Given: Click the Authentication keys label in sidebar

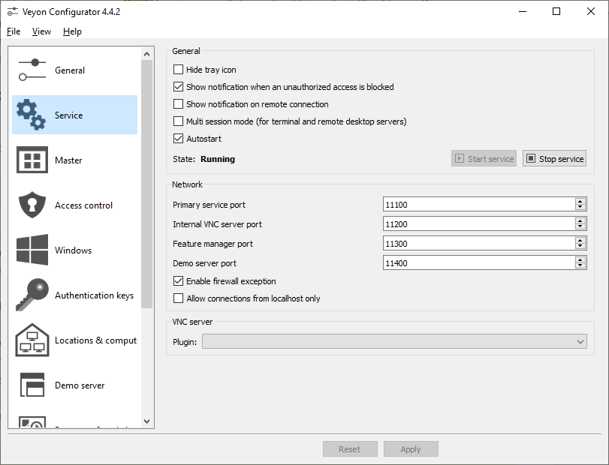Looking at the screenshot, I should coord(94,295).
